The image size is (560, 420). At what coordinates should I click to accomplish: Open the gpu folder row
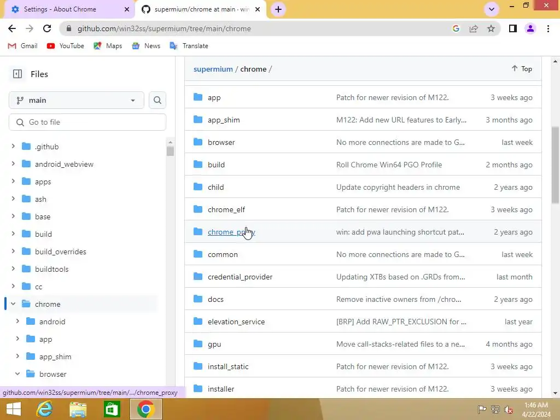[x=363, y=344]
